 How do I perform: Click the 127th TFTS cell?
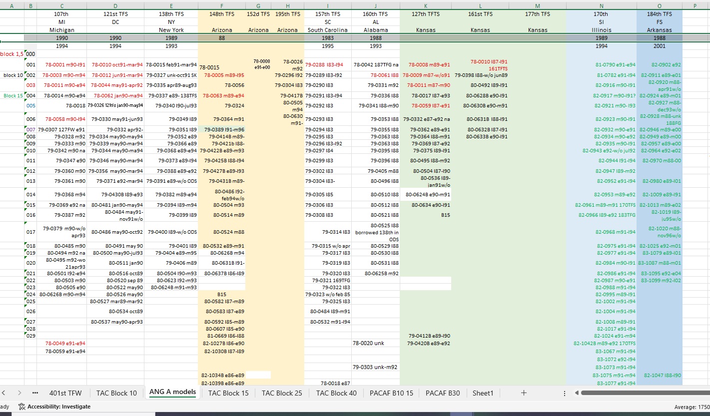pyautogui.click(x=426, y=14)
